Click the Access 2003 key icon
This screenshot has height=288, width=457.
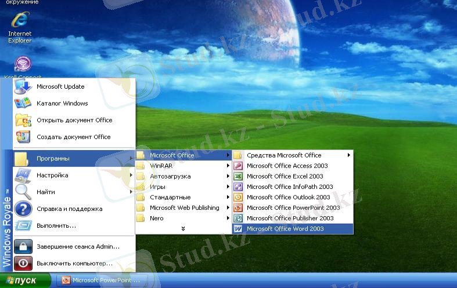coord(238,166)
